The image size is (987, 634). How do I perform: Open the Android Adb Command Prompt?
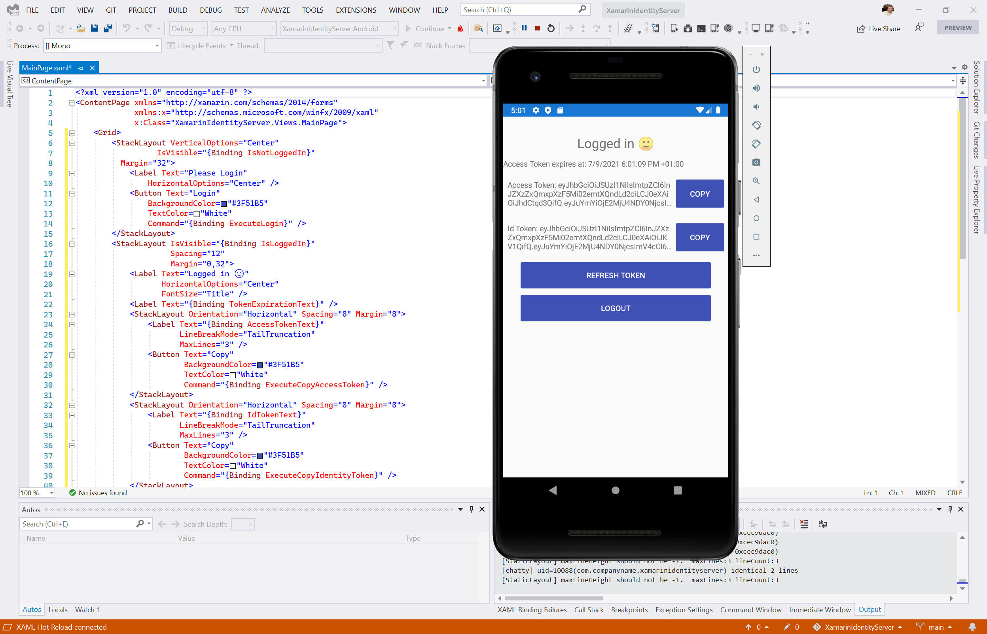click(701, 28)
